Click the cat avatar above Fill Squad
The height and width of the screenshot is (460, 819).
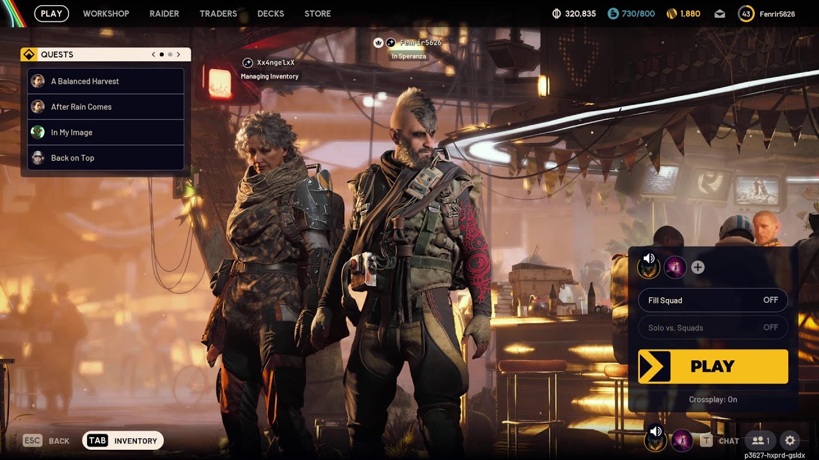point(649,267)
